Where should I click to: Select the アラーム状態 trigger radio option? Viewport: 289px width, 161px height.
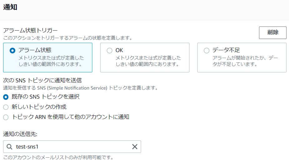click(x=12, y=51)
